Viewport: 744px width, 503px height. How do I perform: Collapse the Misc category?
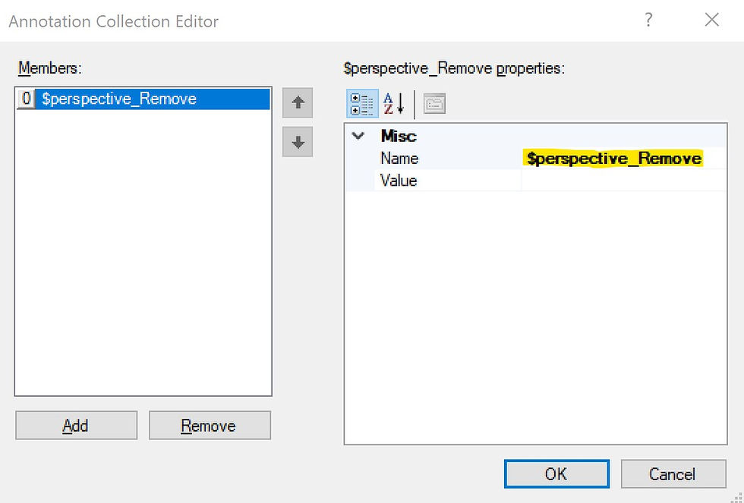[358, 136]
